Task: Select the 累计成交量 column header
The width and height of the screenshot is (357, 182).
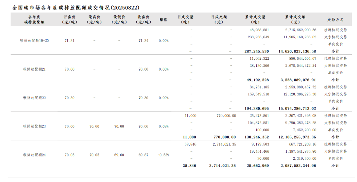Action: 255,19
